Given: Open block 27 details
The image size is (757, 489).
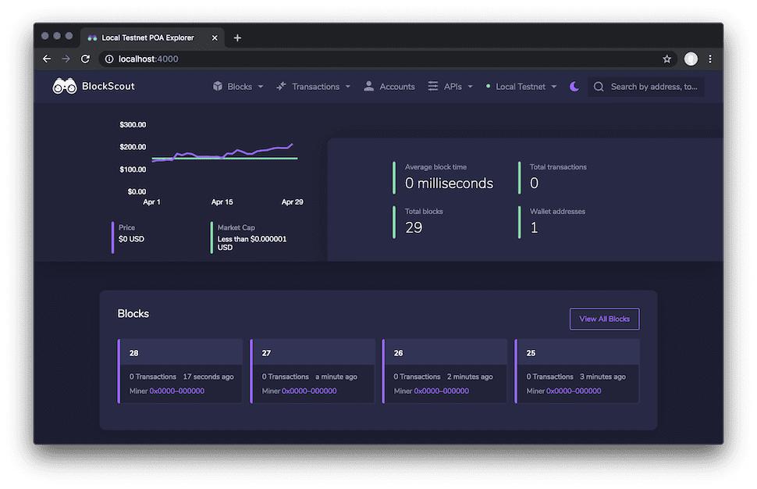Looking at the screenshot, I should click(268, 353).
